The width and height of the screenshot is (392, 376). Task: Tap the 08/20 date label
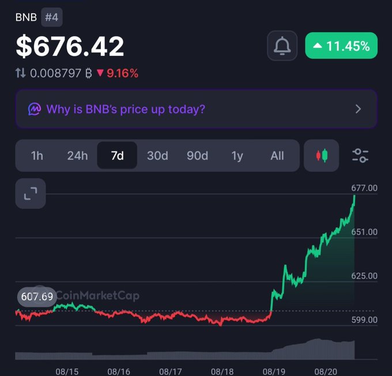click(x=326, y=371)
